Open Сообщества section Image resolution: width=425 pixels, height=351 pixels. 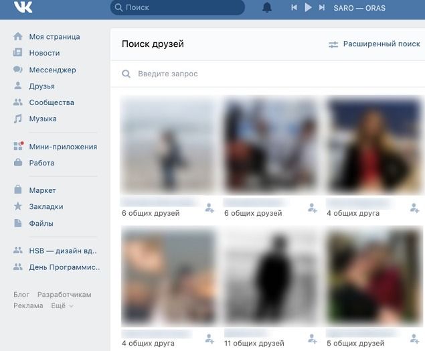click(x=52, y=102)
